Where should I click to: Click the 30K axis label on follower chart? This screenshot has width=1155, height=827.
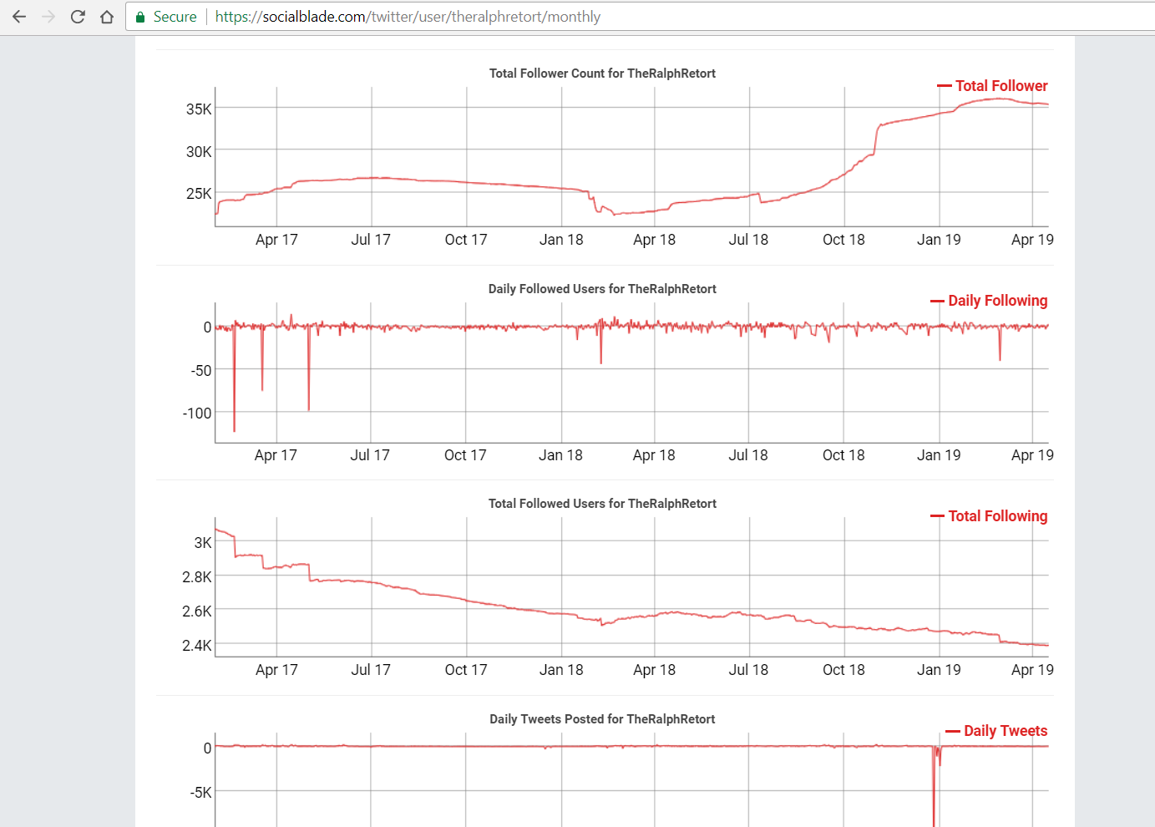pos(199,151)
